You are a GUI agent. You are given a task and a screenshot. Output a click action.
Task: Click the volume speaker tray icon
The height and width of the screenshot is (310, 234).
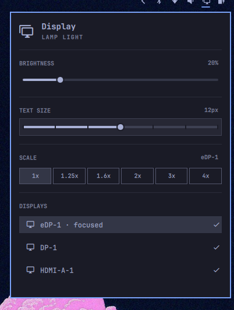(x=190, y=2)
